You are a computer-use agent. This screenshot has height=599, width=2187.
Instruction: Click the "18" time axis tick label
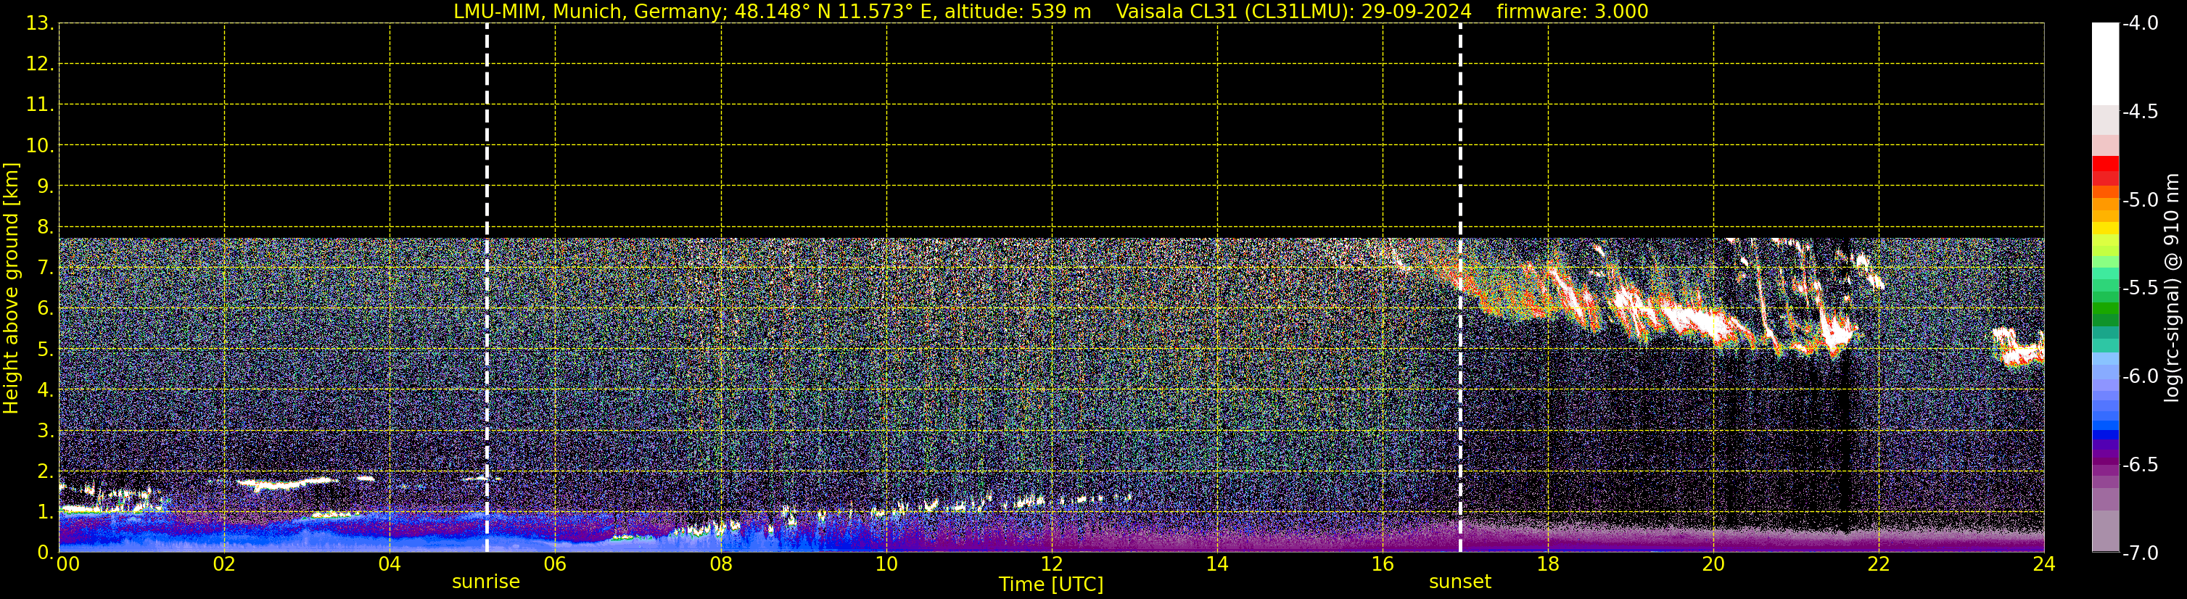[x=1549, y=564]
